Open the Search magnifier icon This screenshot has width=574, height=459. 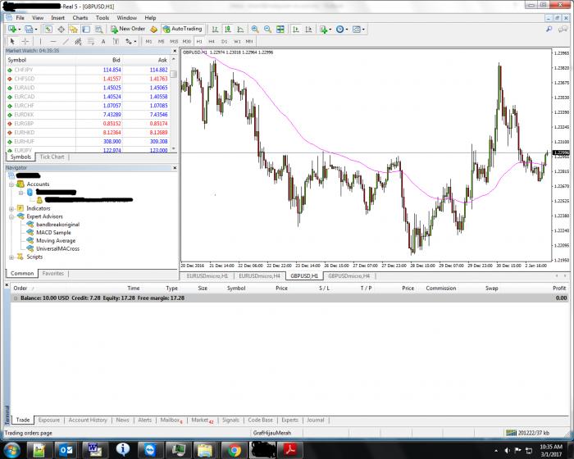pyautogui.click(x=549, y=30)
